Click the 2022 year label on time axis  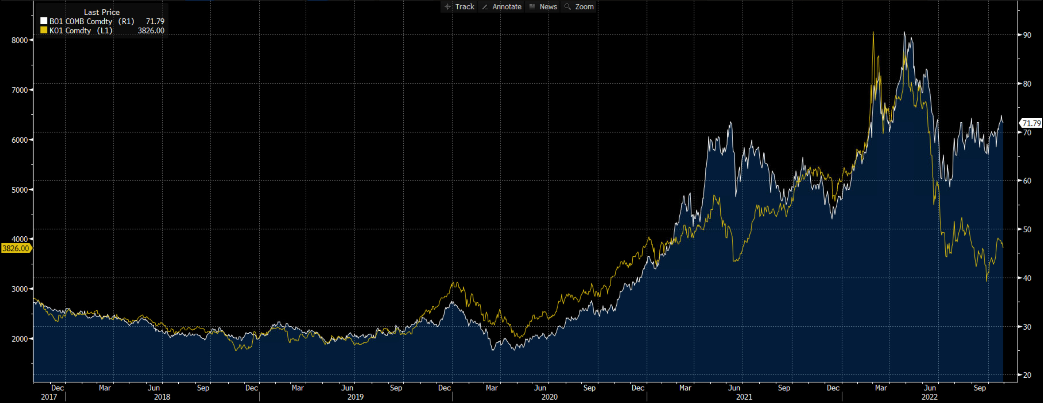tap(929, 396)
